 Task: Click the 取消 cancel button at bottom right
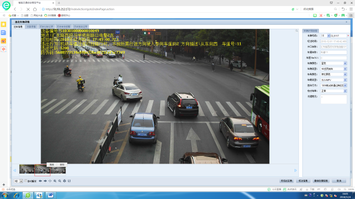click(x=339, y=181)
